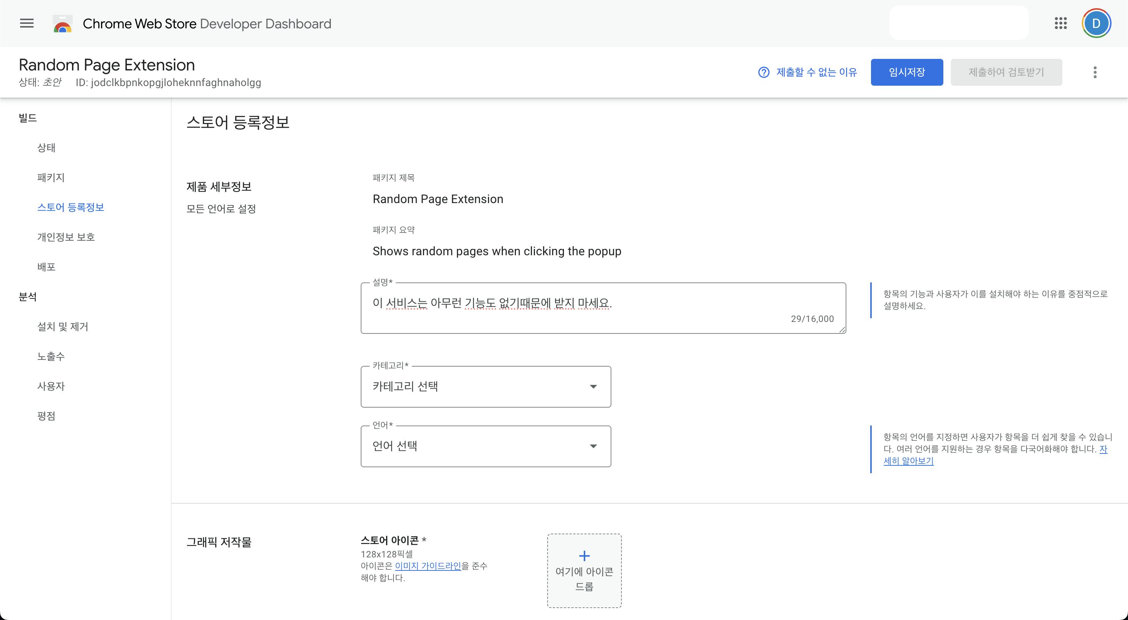Expand the 카테고리 선택 dropdown
Viewport: 1128px width, 620px height.
(486, 386)
